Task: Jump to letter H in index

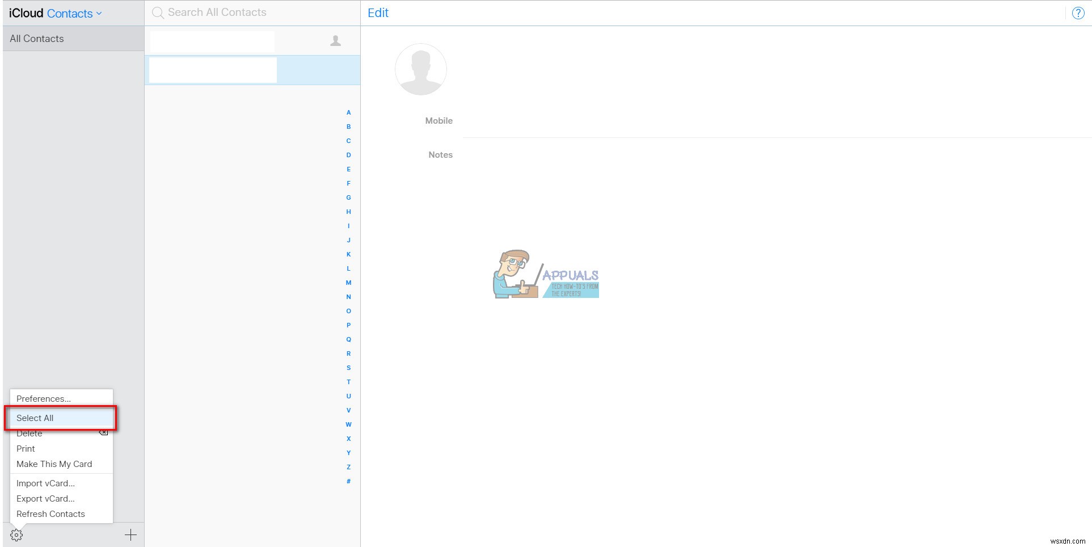Action: pyautogui.click(x=348, y=212)
